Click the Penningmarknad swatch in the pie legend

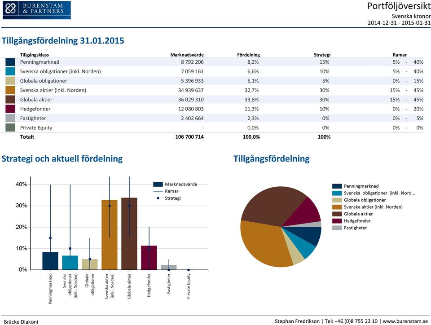pos(337,186)
